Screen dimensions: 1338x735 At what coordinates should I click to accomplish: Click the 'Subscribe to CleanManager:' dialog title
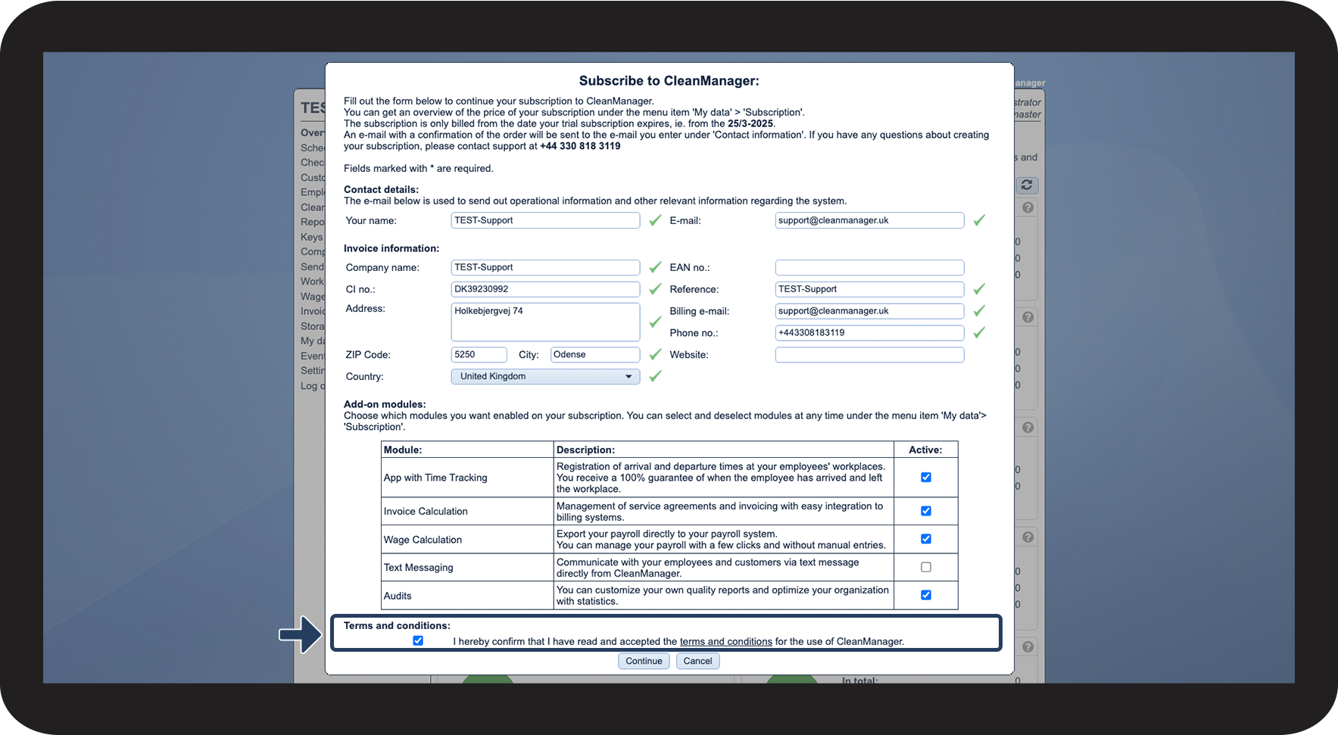(669, 81)
